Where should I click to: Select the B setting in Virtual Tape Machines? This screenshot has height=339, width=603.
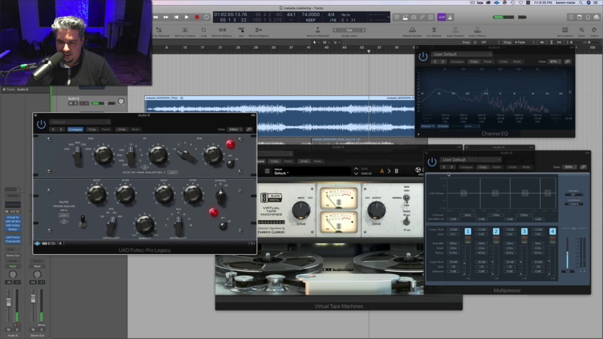click(x=396, y=171)
